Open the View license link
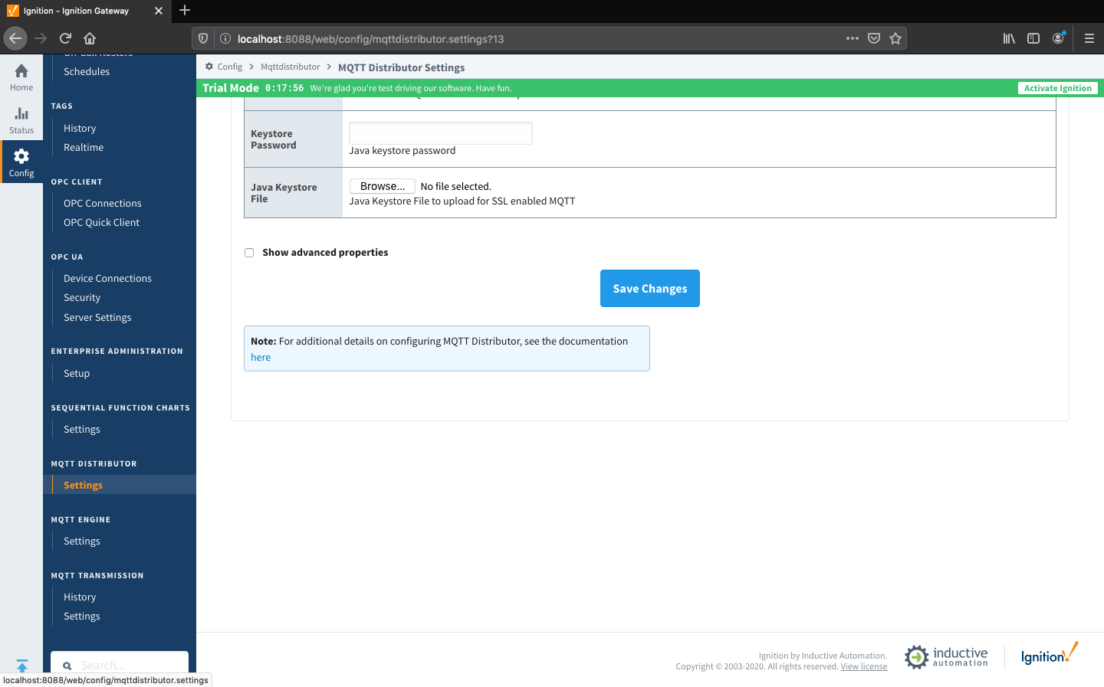Image resolution: width=1104 pixels, height=687 pixels. click(864, 666)
